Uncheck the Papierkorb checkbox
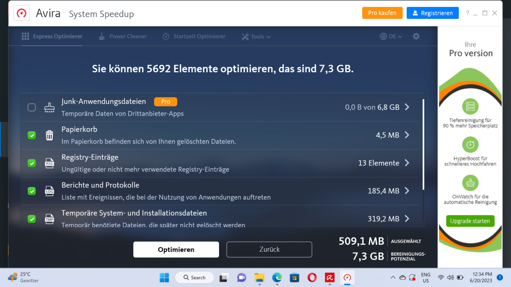Screen dimensions: 511x287 [x=31, y=136]
